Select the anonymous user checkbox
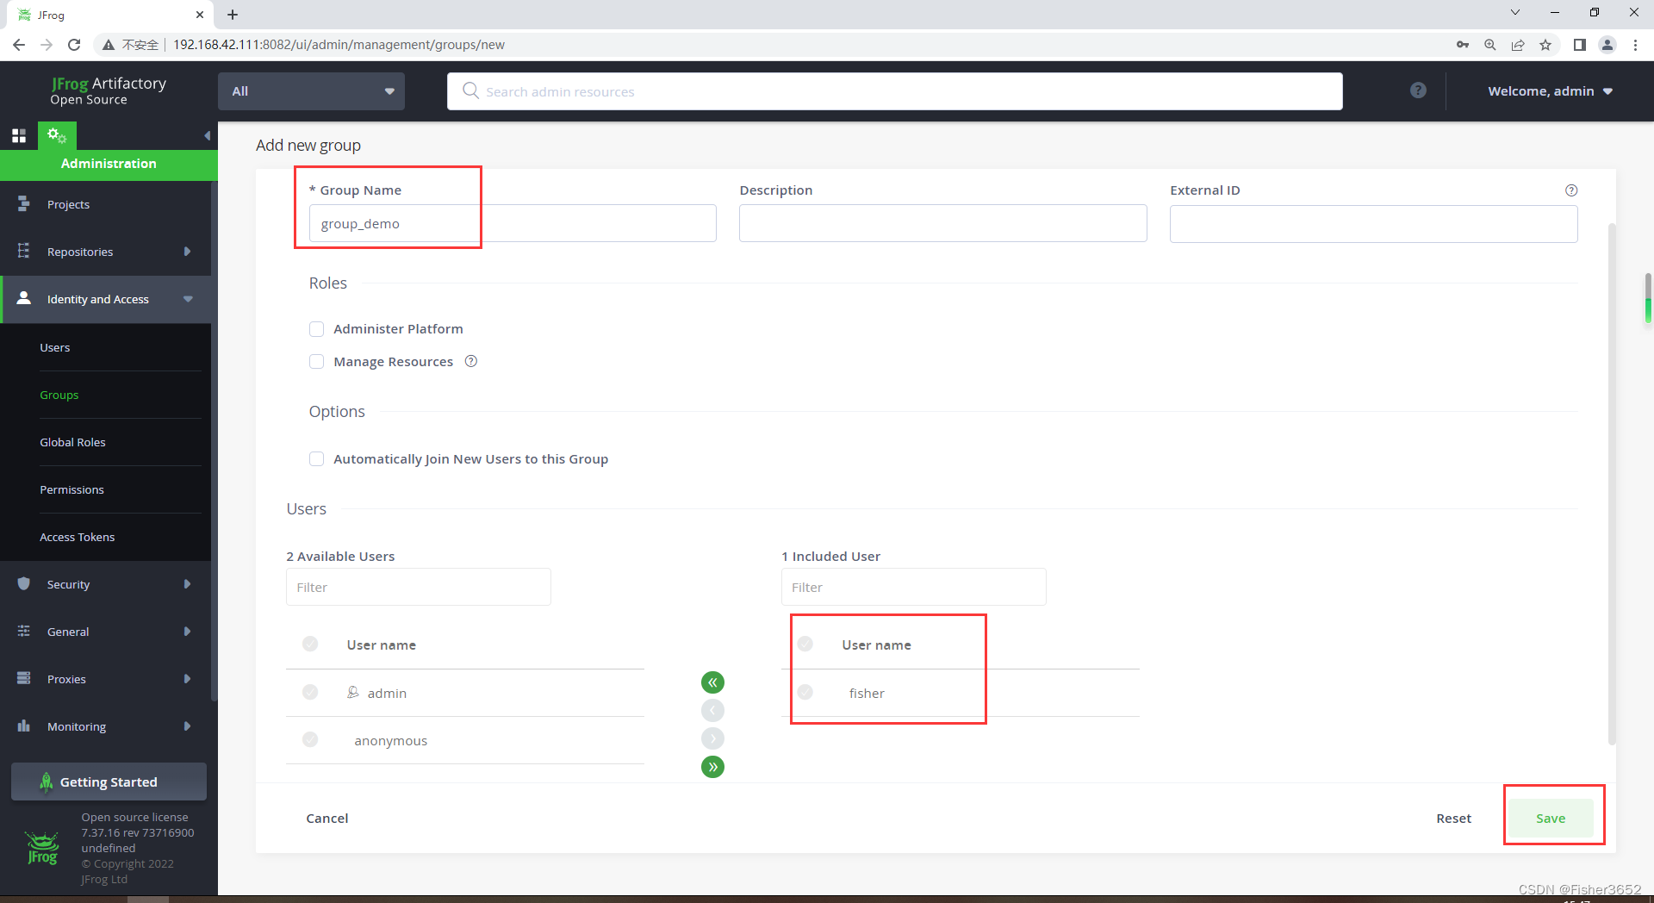This screenshot has width=1654, height=903. tap(310, 739)
